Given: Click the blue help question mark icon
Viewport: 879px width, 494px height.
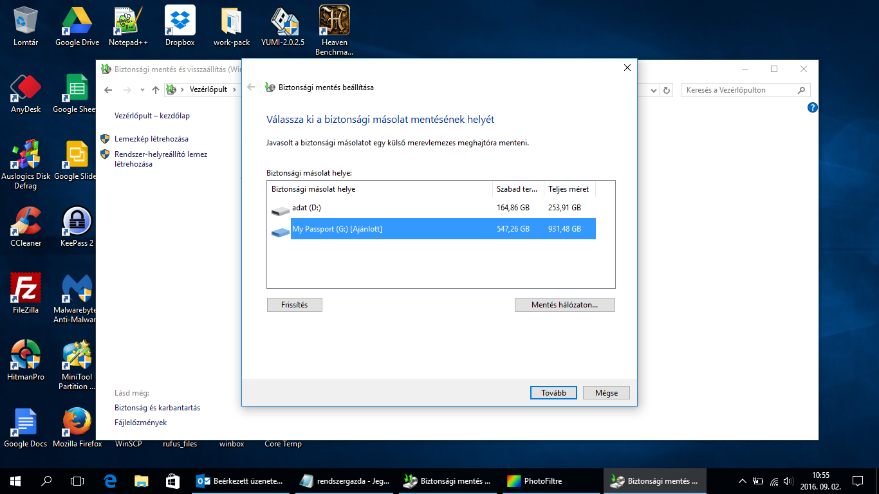Looking at the screenshot, I should pyautogui.click(x=812, y=108).
